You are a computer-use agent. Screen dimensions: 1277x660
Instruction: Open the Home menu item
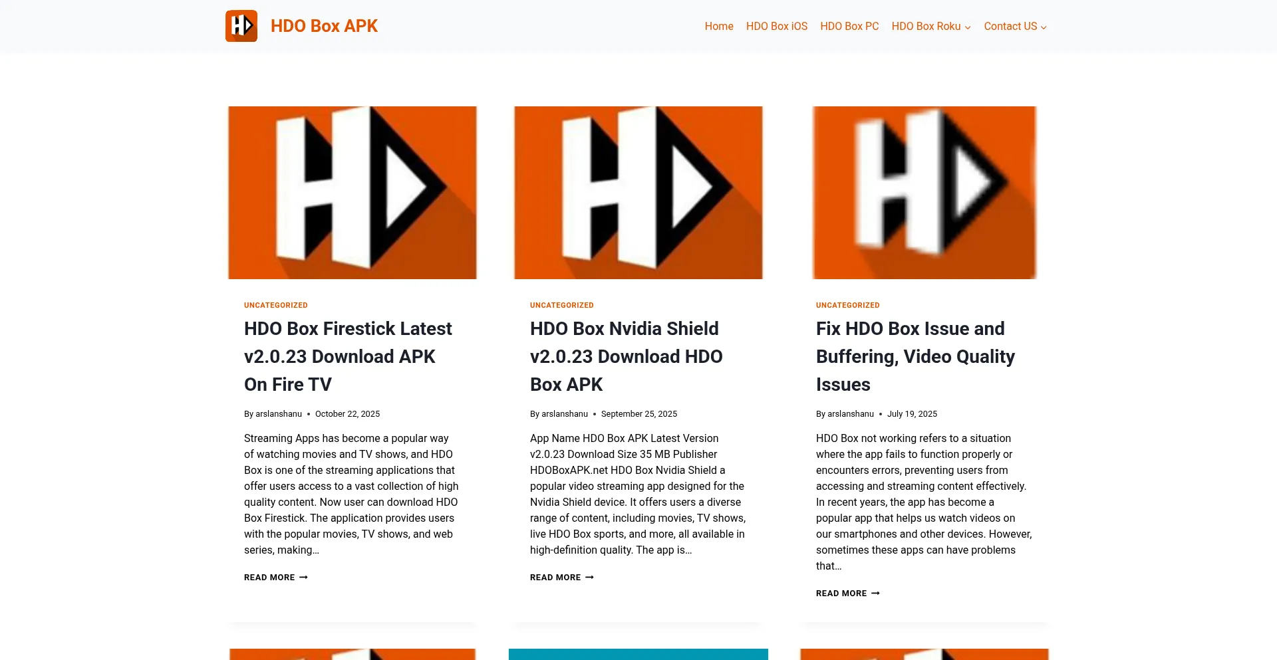719,27
